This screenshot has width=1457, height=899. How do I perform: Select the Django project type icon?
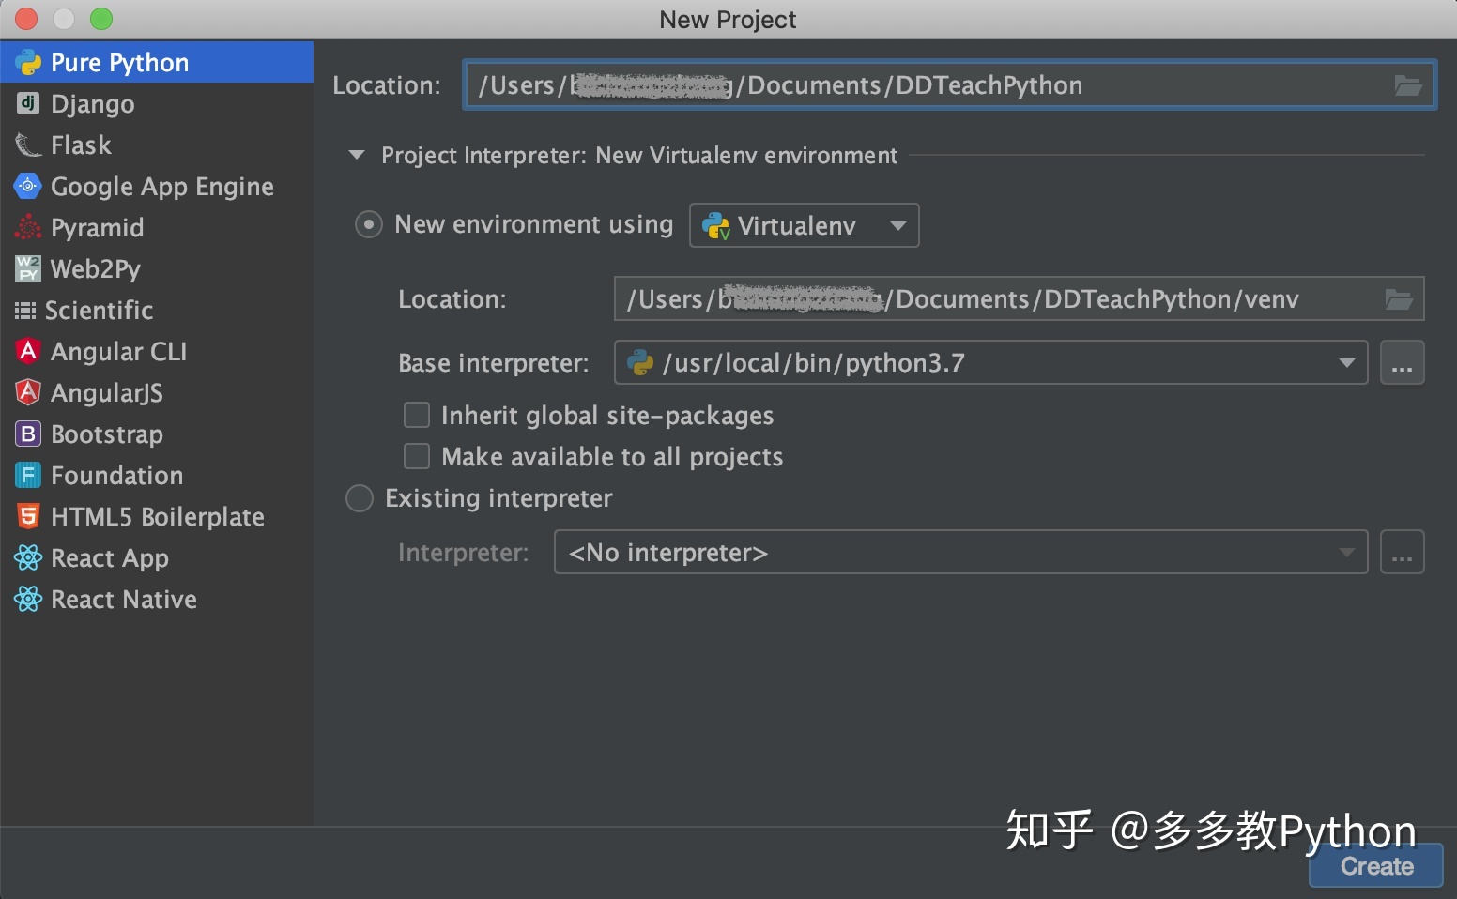(x=27, y=103)
